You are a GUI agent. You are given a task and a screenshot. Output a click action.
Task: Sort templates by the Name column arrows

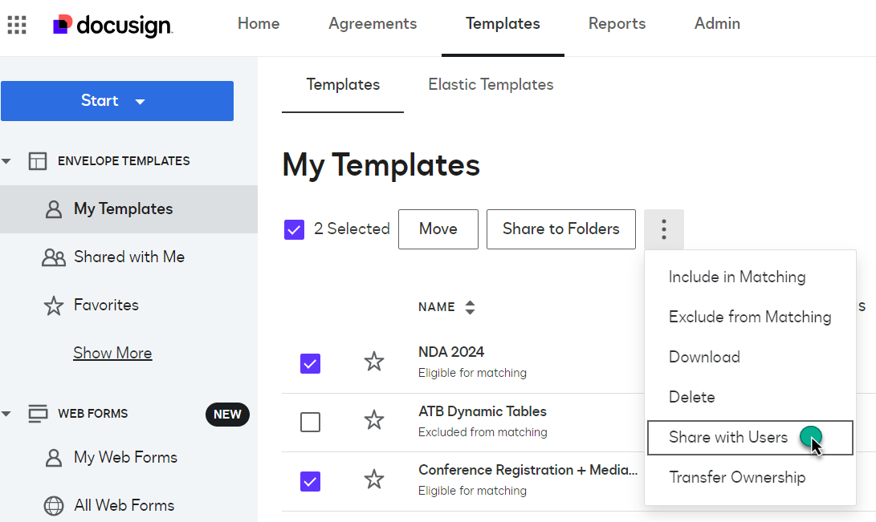(471, 307)
